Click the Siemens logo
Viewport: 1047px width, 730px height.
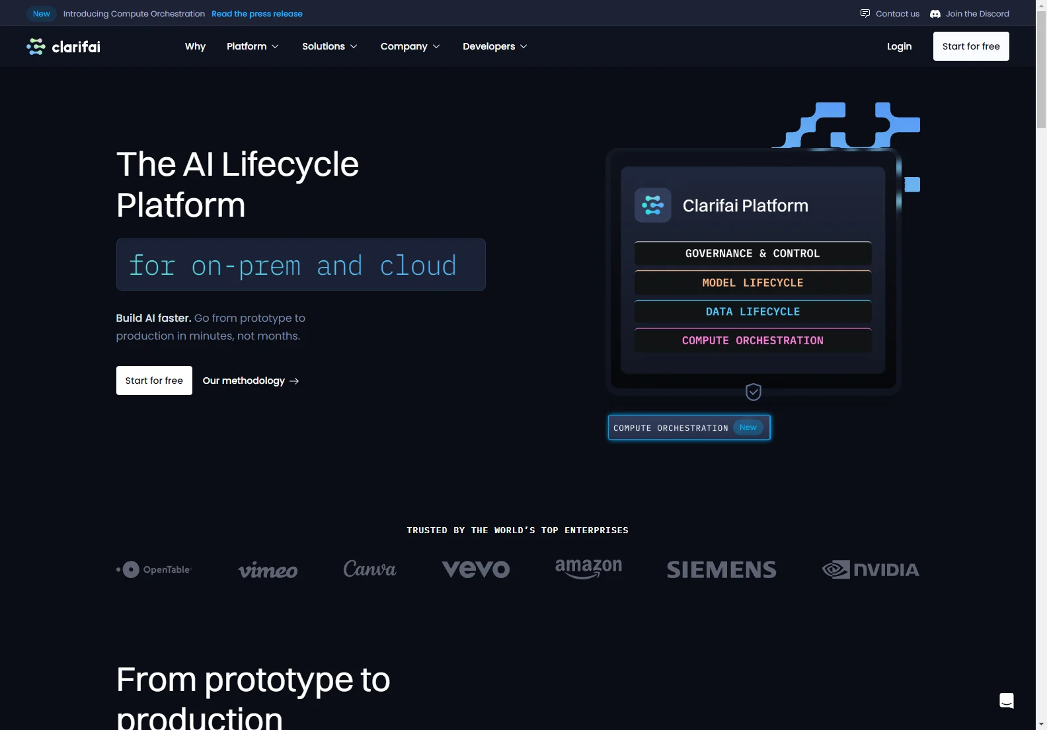click(722, 569)
